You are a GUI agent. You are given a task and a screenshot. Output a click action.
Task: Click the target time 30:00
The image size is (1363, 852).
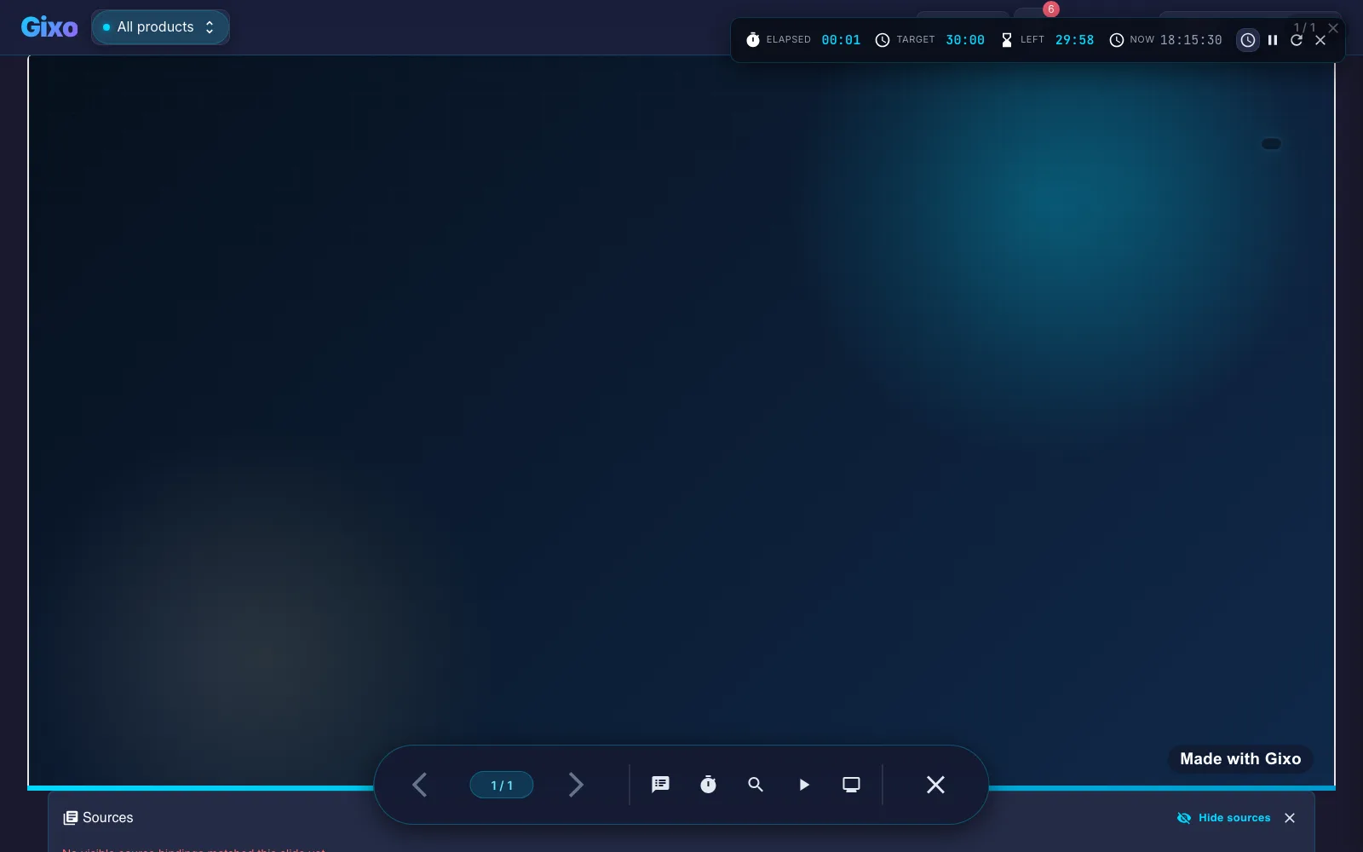point(965,40)
